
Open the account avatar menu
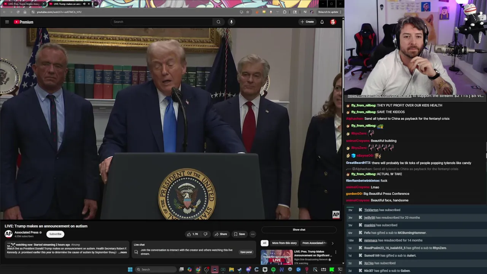[333, 22]
